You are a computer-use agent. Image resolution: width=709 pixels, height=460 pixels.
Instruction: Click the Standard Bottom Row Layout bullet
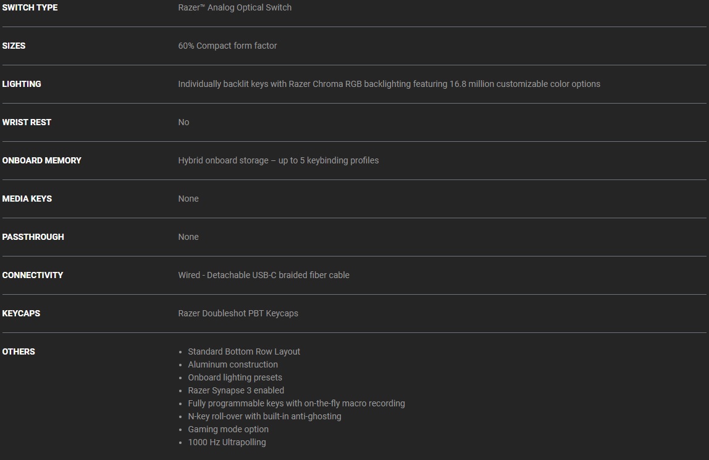click(x=244, y=351)
